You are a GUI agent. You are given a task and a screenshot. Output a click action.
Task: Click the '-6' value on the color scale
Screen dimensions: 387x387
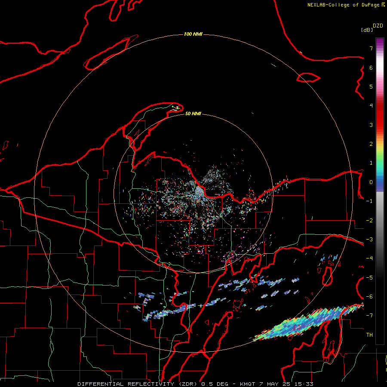pos(369,297)
